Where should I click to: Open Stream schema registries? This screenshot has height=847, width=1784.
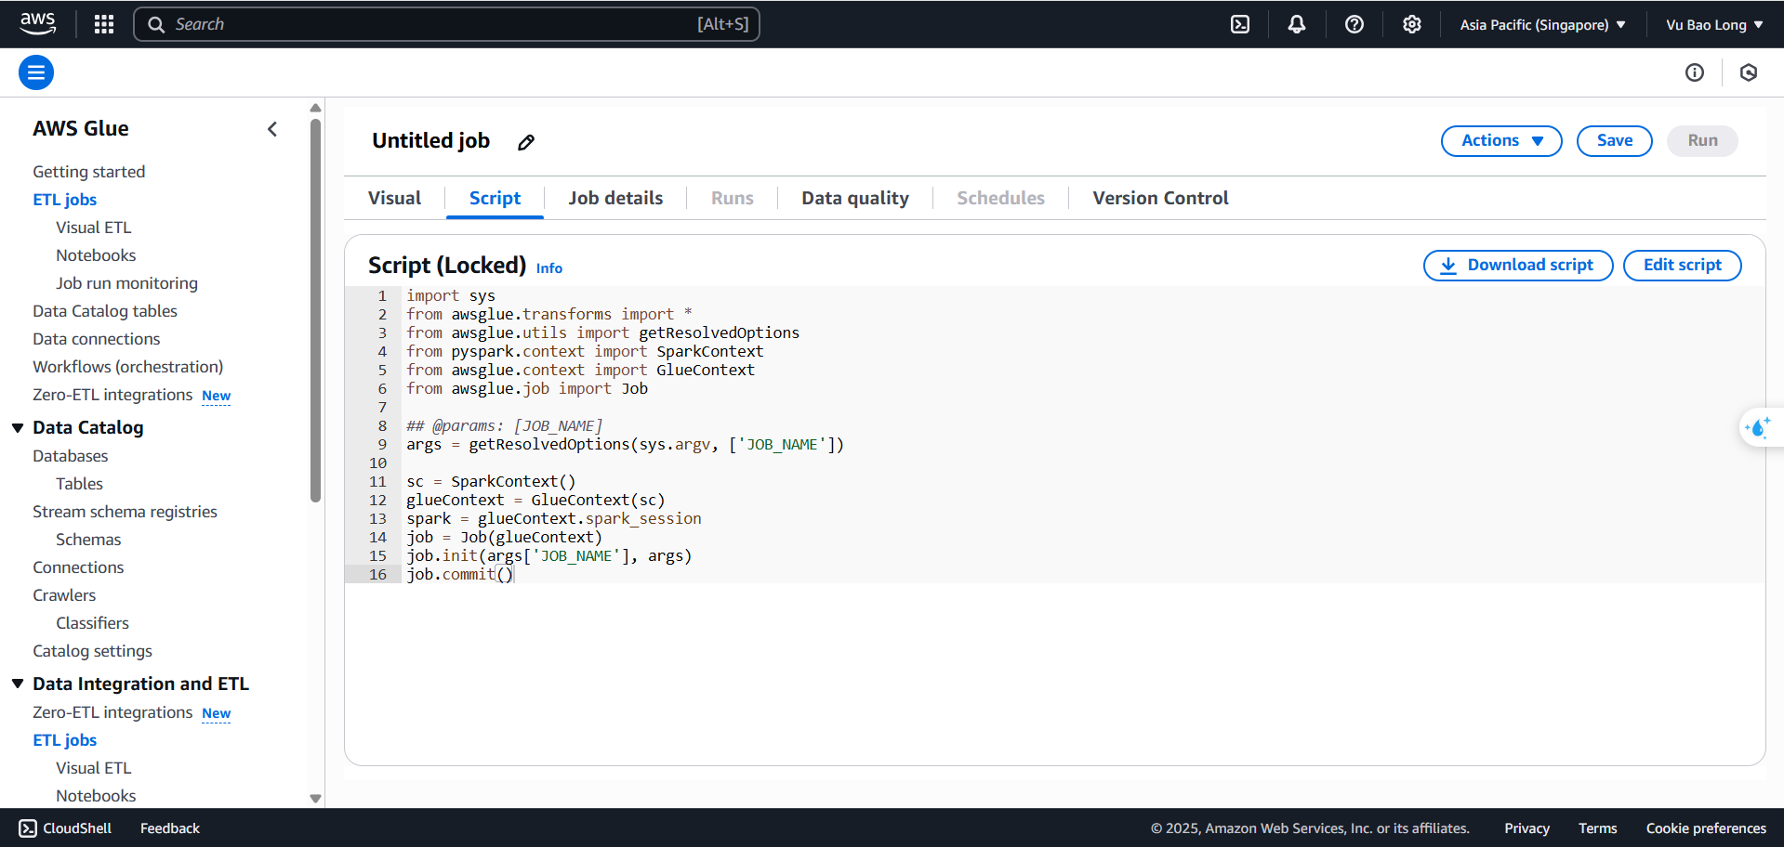pyautogui.click(x=125, y=512)
